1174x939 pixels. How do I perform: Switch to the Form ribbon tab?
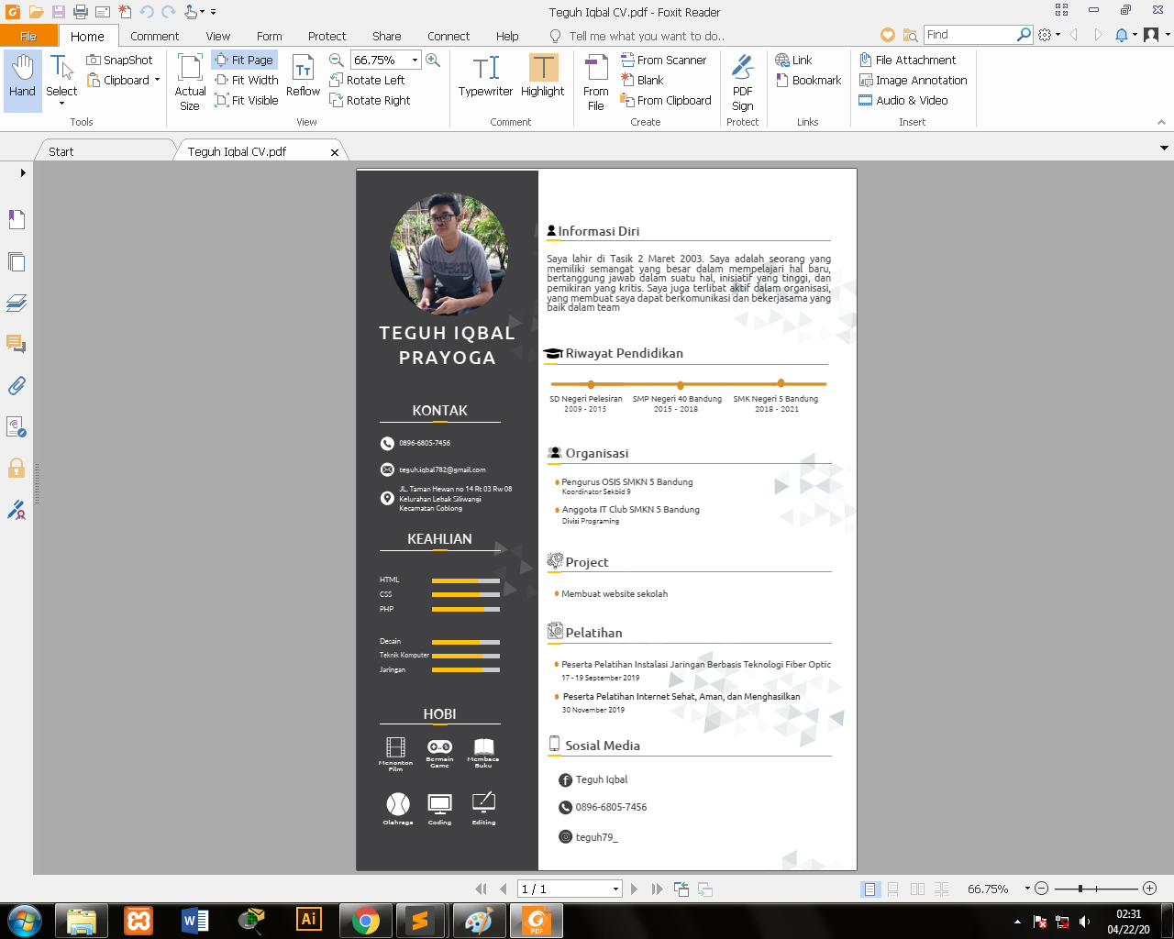tap(270, 36)
